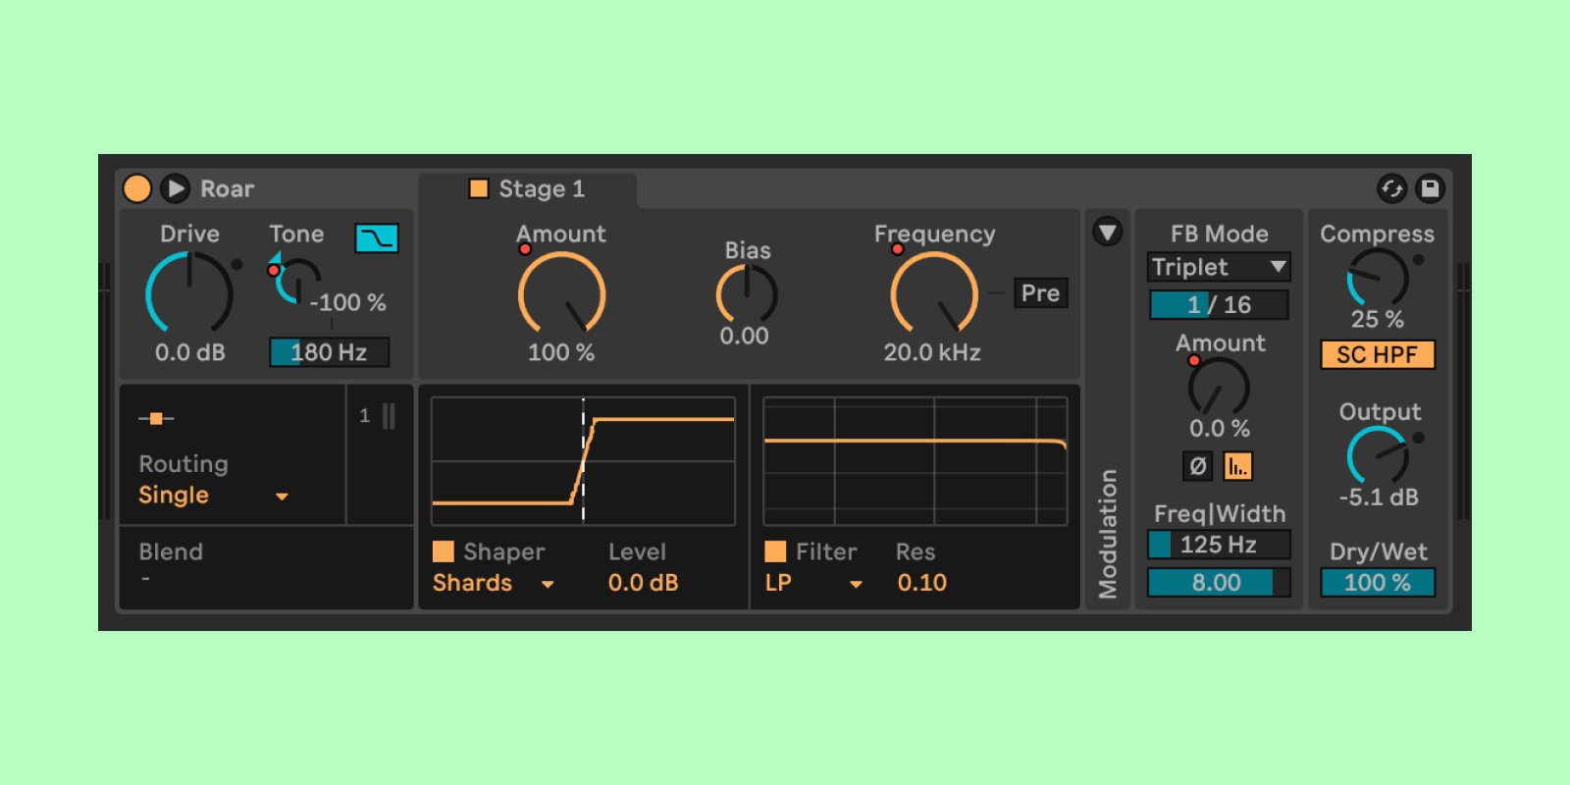The height and width of the screenshot is (785, 1570).
Task: Open the Shards shaper type dropdown
Action: click(494, 583)
